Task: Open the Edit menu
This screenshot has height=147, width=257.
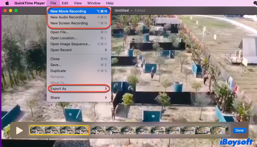Action: click(65, 3)
